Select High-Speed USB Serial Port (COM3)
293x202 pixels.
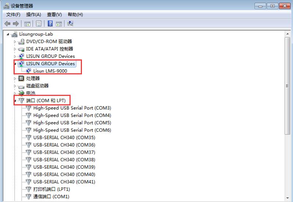tap(72, 108)
